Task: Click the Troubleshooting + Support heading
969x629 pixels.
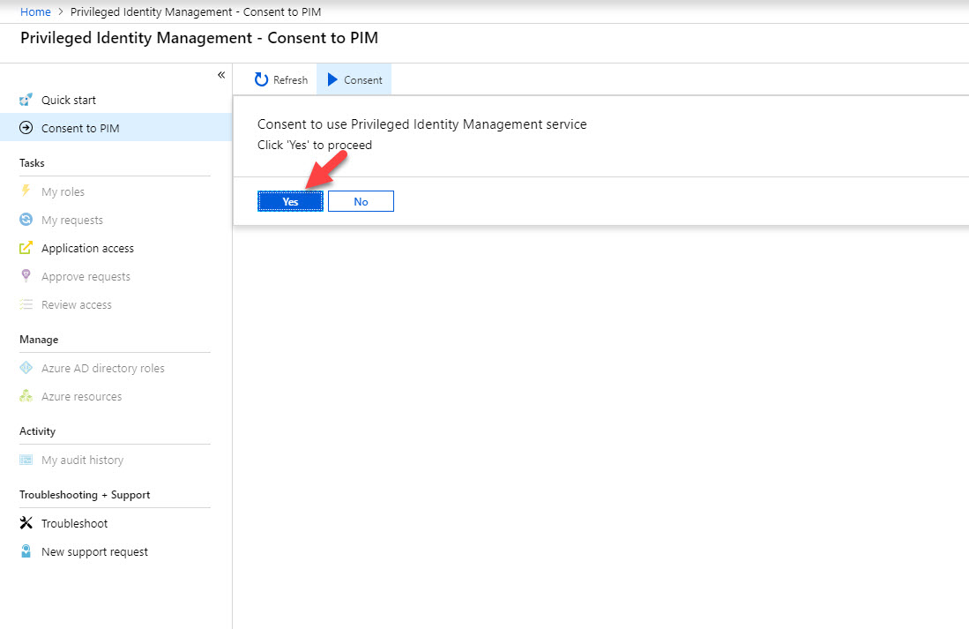Action: point(85,495)
